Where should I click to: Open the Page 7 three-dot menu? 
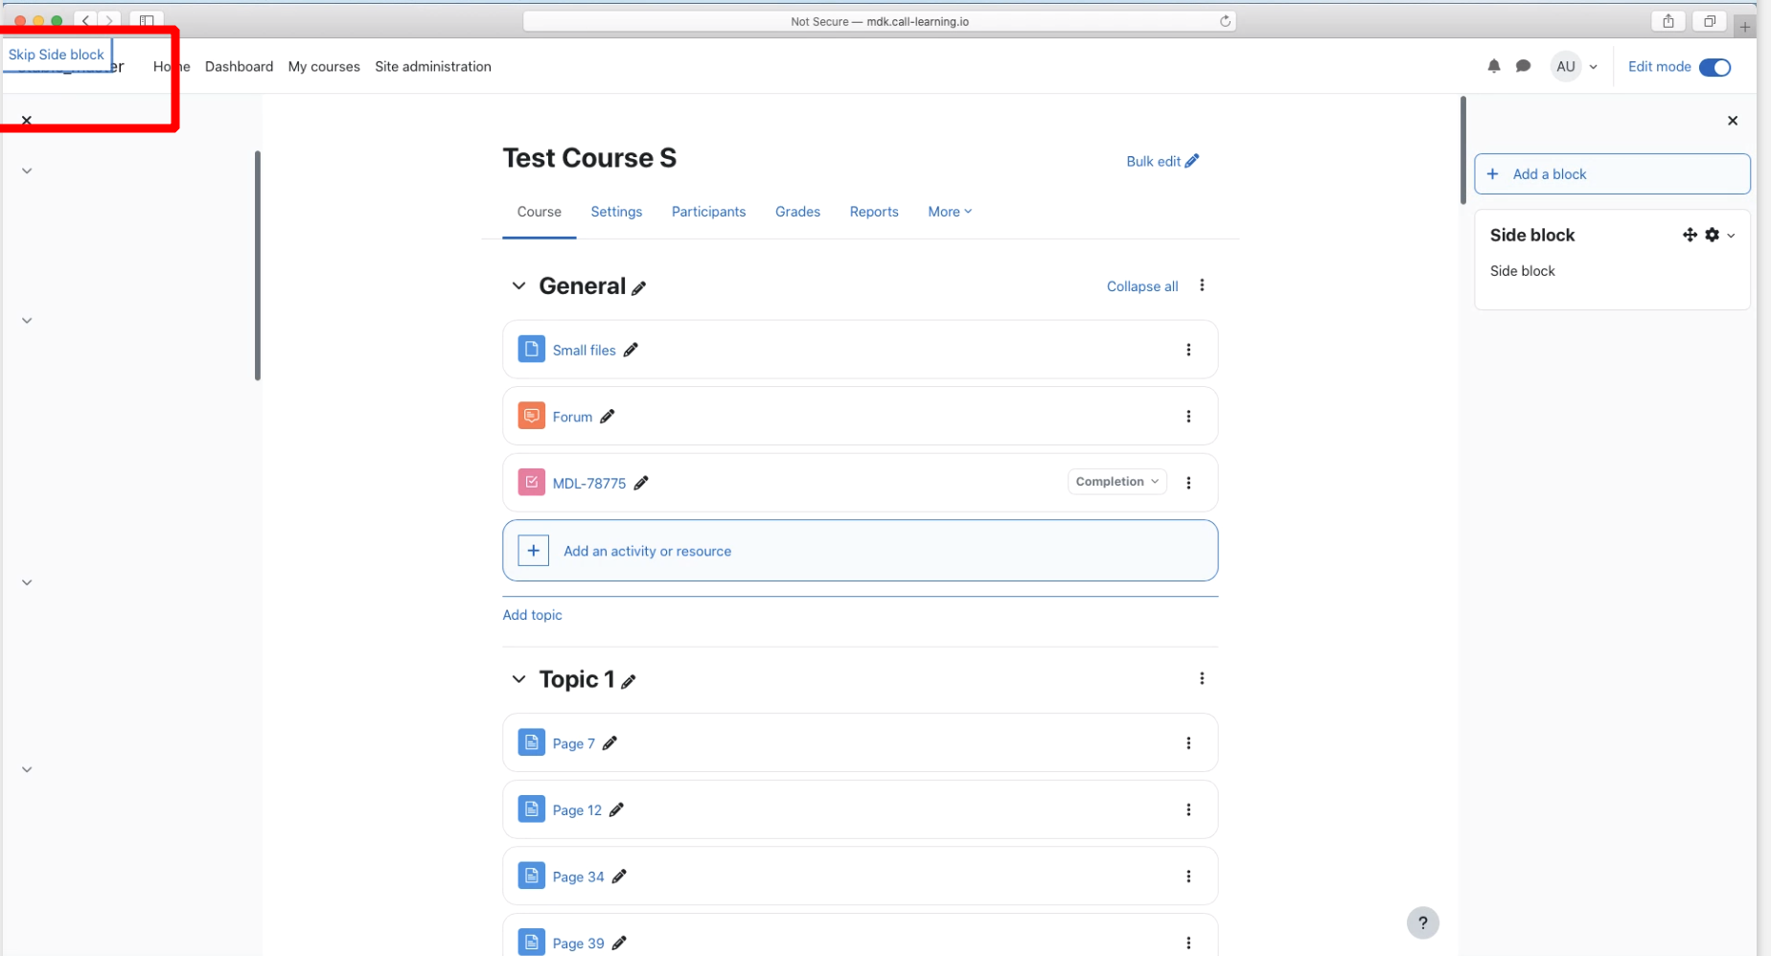click(1188, 743)
